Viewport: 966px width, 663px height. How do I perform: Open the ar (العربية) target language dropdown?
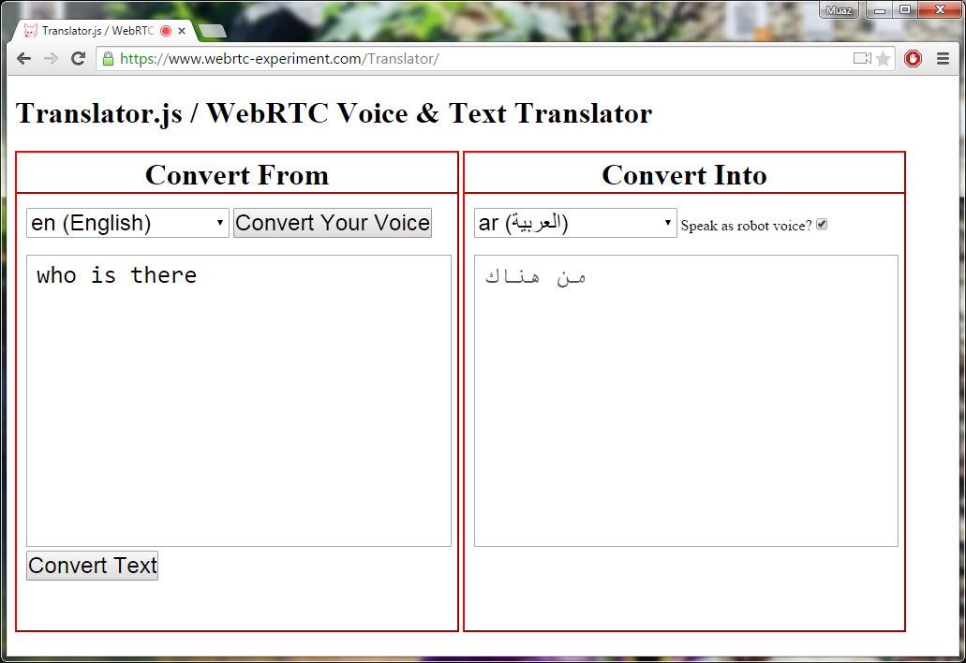tap(575, 223)
